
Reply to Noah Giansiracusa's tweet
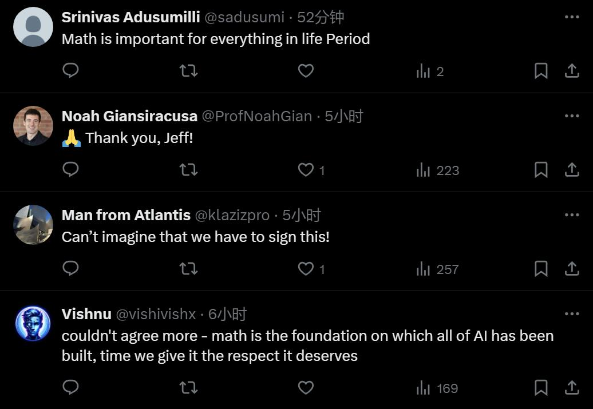[x=70, y=169]
